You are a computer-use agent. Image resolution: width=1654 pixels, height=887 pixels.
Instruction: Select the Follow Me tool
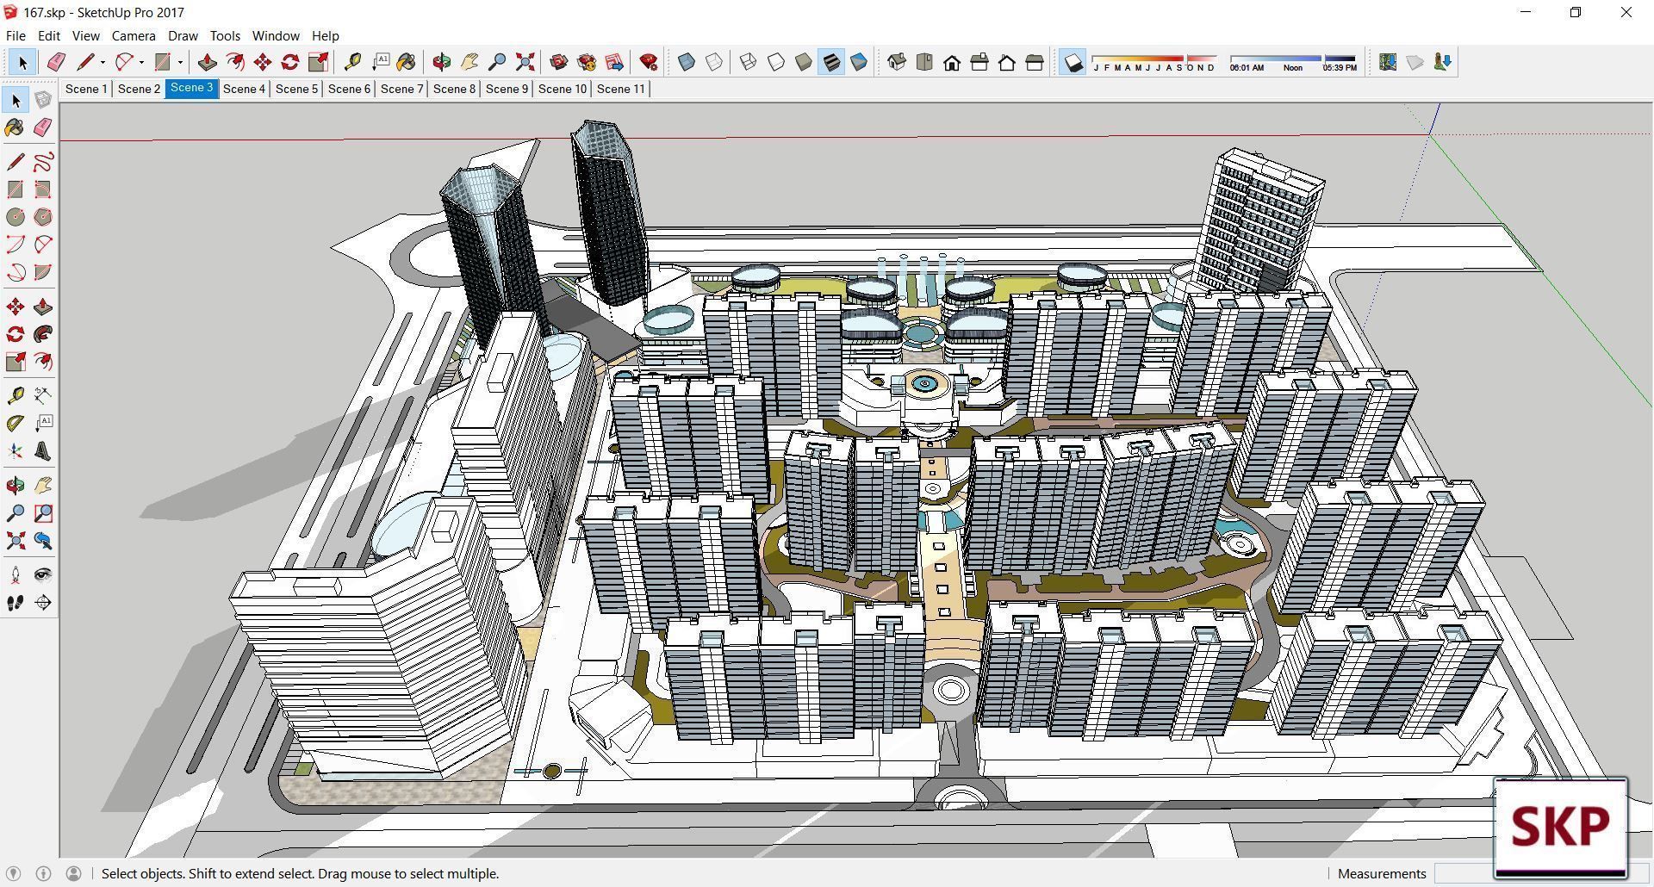point(43,334)
